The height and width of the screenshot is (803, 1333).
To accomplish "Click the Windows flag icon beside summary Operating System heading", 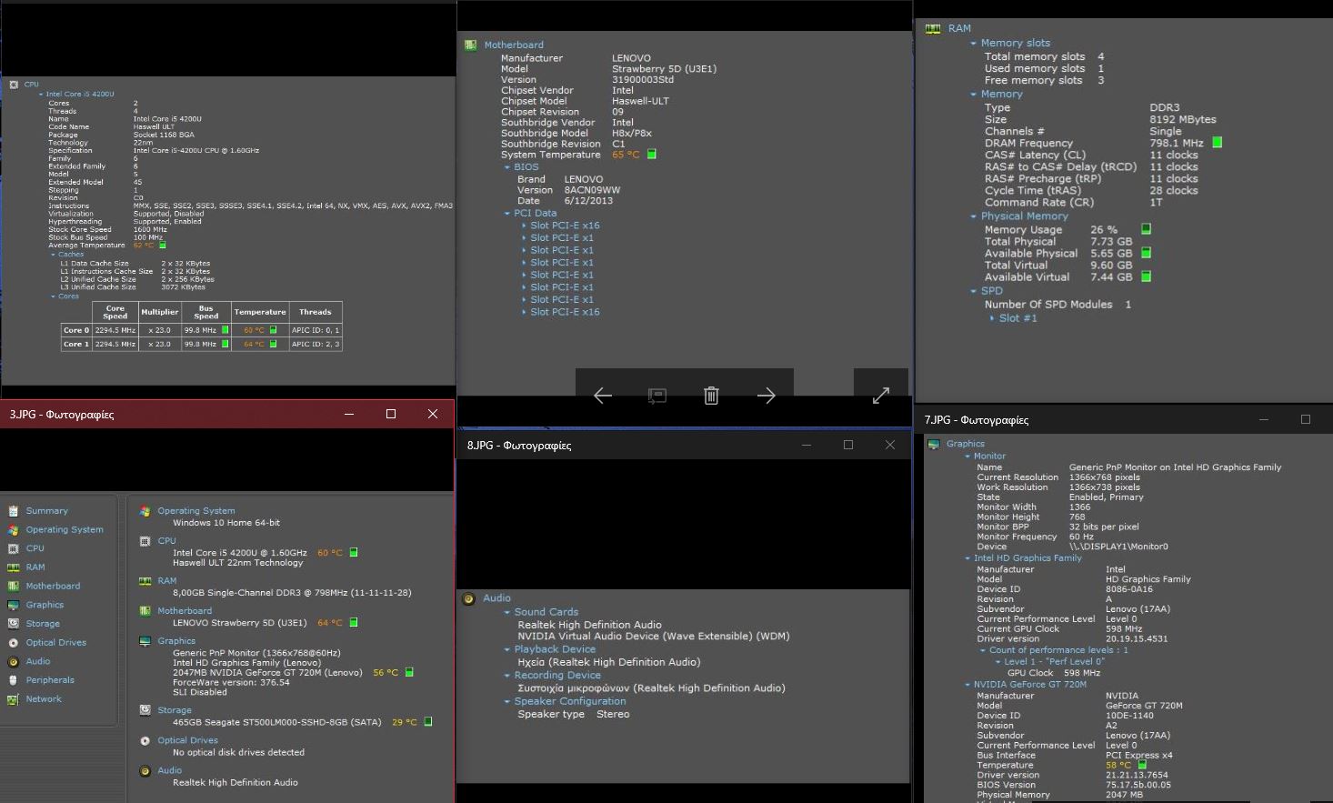I will [145, 511].
